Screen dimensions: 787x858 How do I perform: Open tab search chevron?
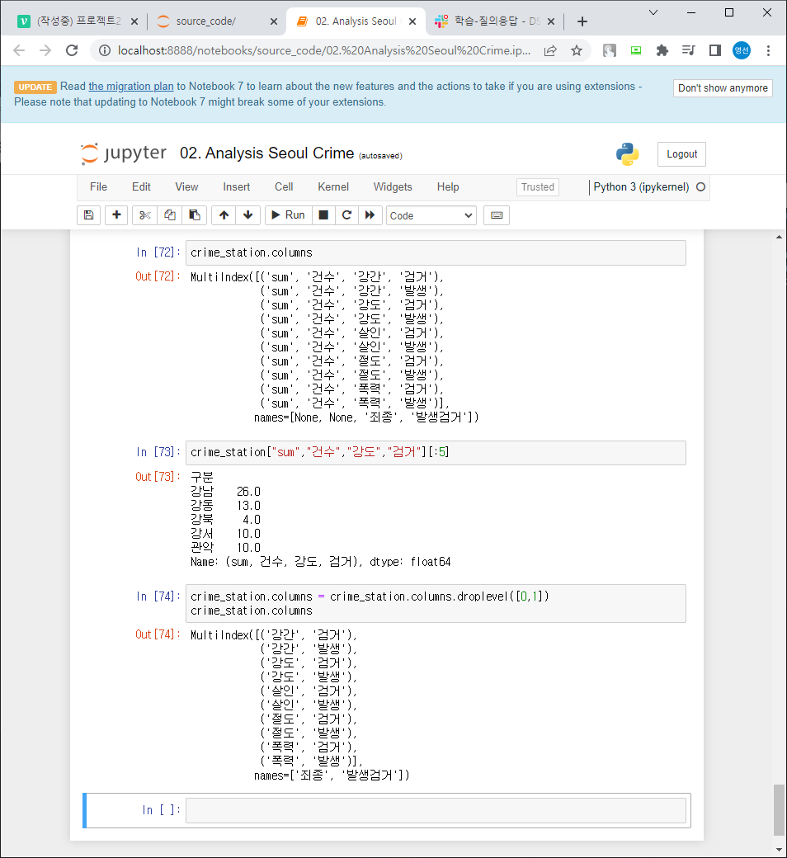pos(653,12)
